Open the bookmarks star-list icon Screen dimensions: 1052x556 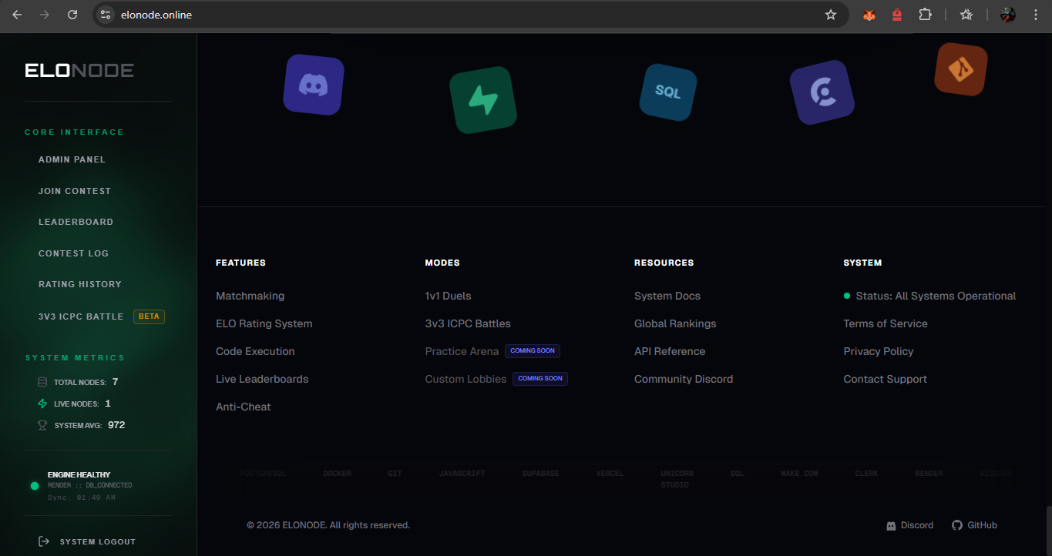(966, 15)
